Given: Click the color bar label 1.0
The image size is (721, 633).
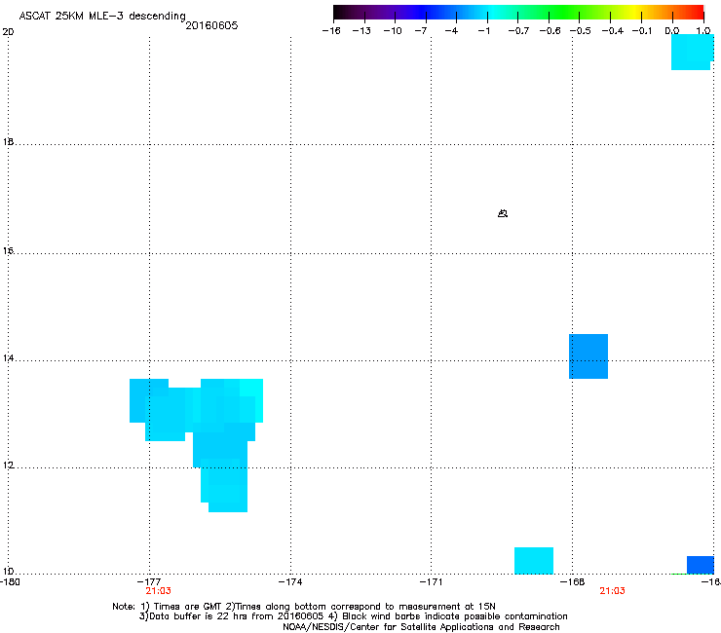Looking at the screenshot, I should click(703, 31).
